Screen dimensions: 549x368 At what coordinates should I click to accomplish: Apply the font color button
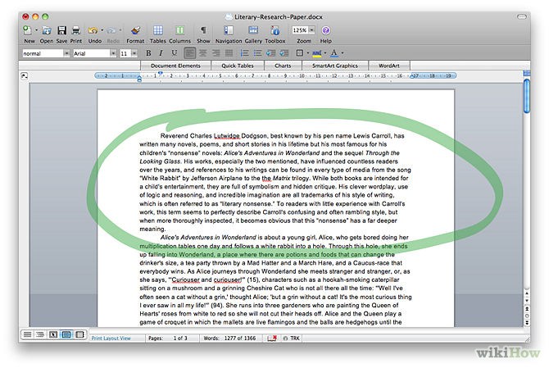tap(334, 53)
